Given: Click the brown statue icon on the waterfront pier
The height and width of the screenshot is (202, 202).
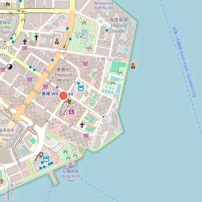Looking at the screenshot, I should [x=133, y=66].
